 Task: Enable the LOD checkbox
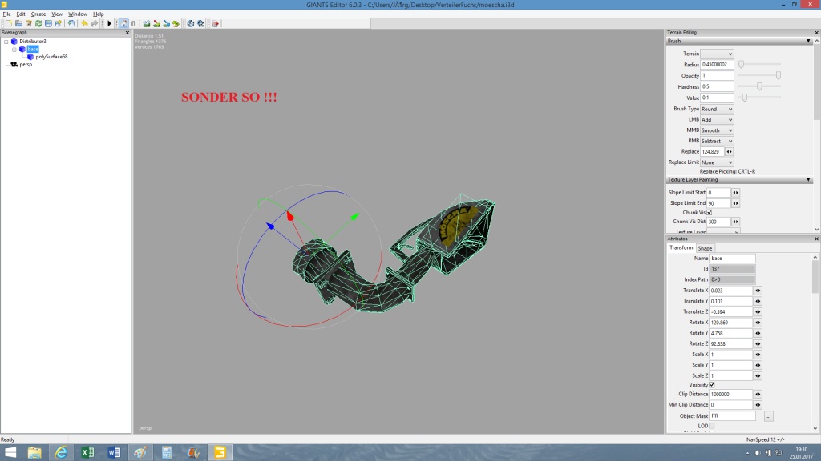[712, 426]
